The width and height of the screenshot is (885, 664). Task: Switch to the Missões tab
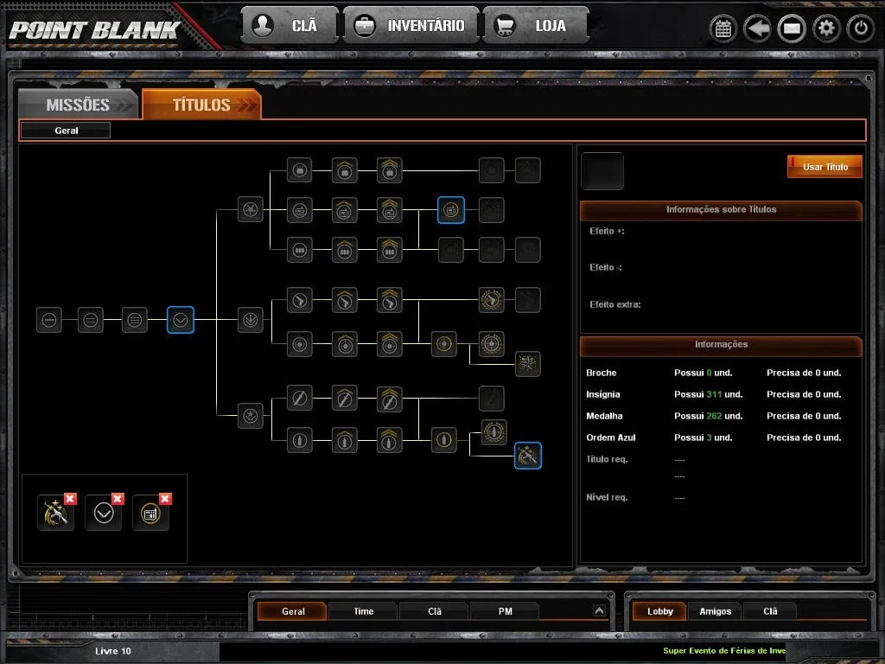78,105
